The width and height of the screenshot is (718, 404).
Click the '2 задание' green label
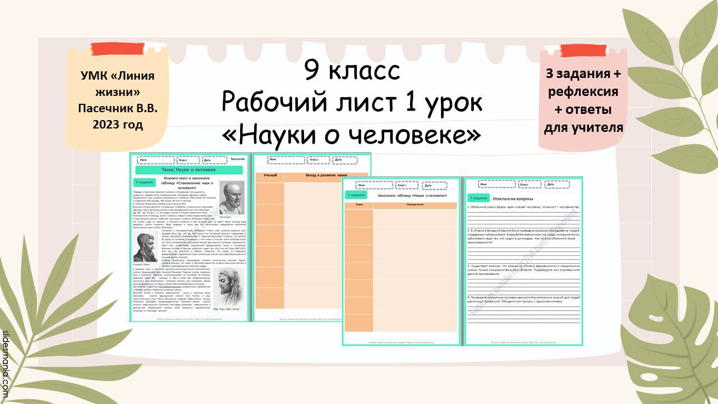point(355,195)
